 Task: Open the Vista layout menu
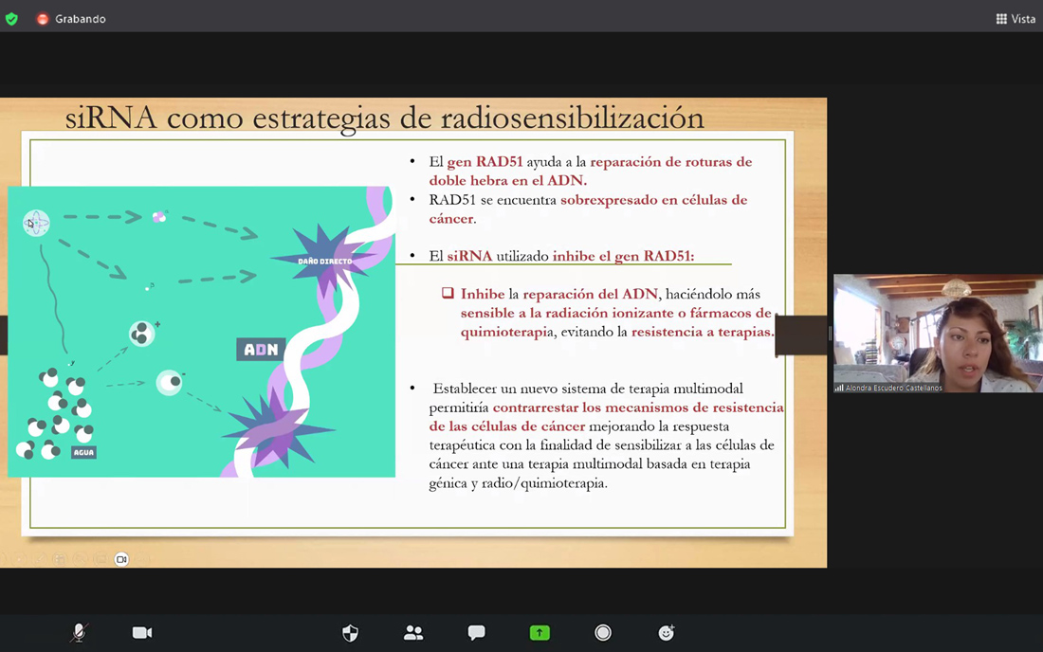pyautogui.click(x=1016, y=19)
